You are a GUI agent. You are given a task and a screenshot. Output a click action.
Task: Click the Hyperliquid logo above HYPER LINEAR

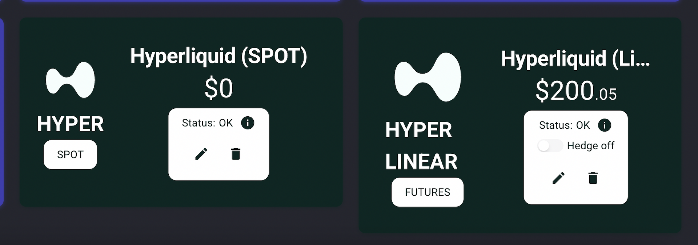[428, 77]
